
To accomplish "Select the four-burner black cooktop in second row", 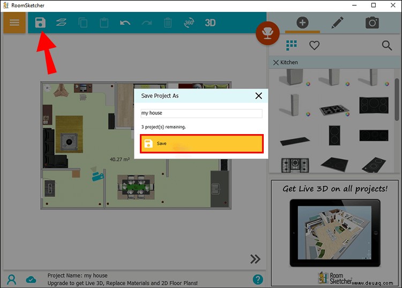I will 374,105.
